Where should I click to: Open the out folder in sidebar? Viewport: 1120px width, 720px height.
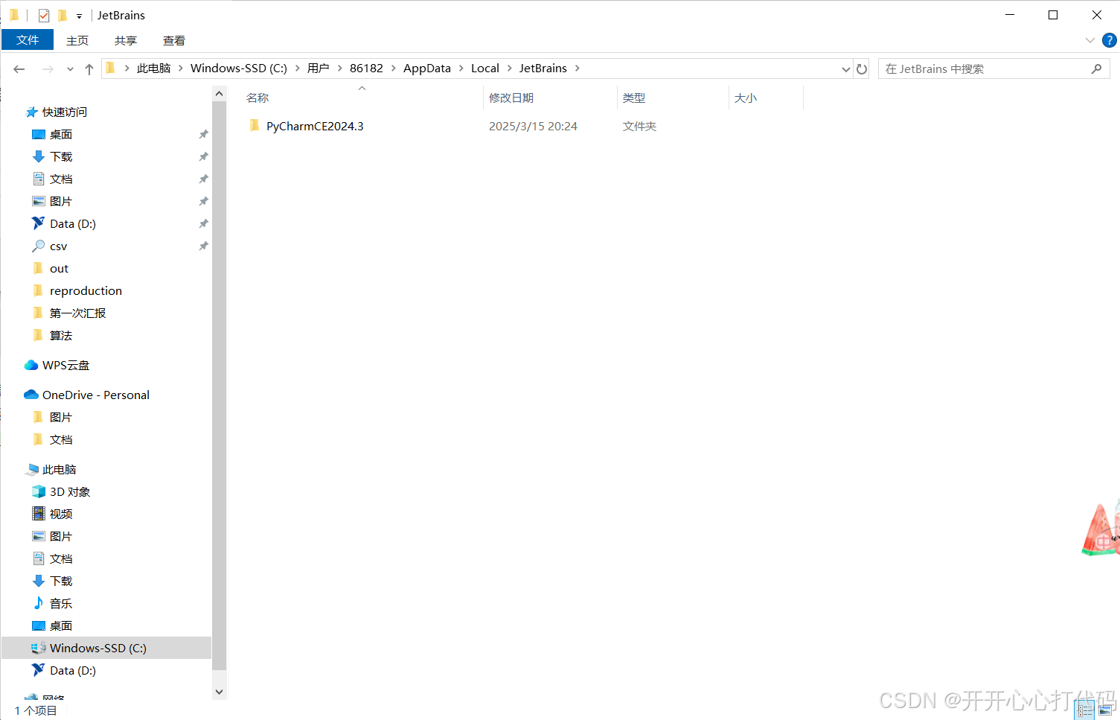pos(59,269)
